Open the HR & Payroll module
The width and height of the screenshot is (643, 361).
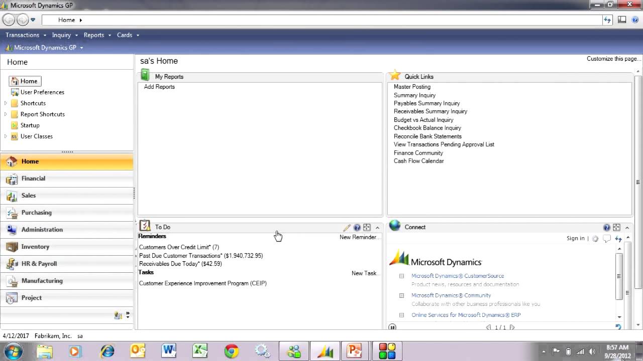[67, 264]
